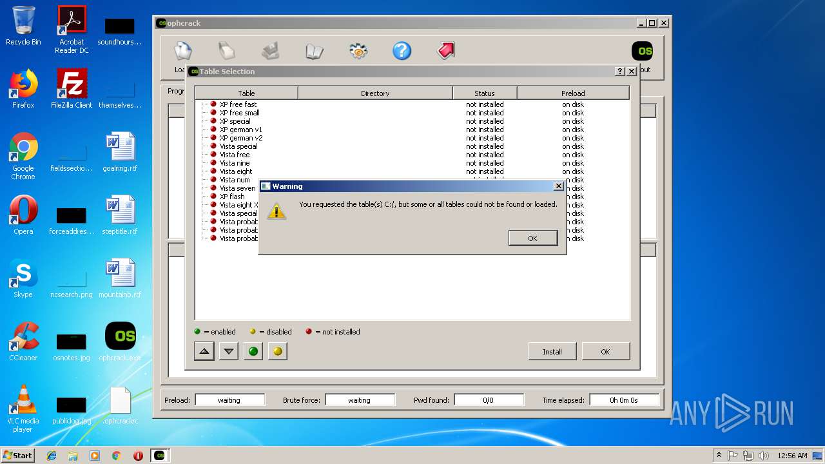Close the Warning dialog via its X
This screenshot has width=825, height=464.
click(558, 186)
